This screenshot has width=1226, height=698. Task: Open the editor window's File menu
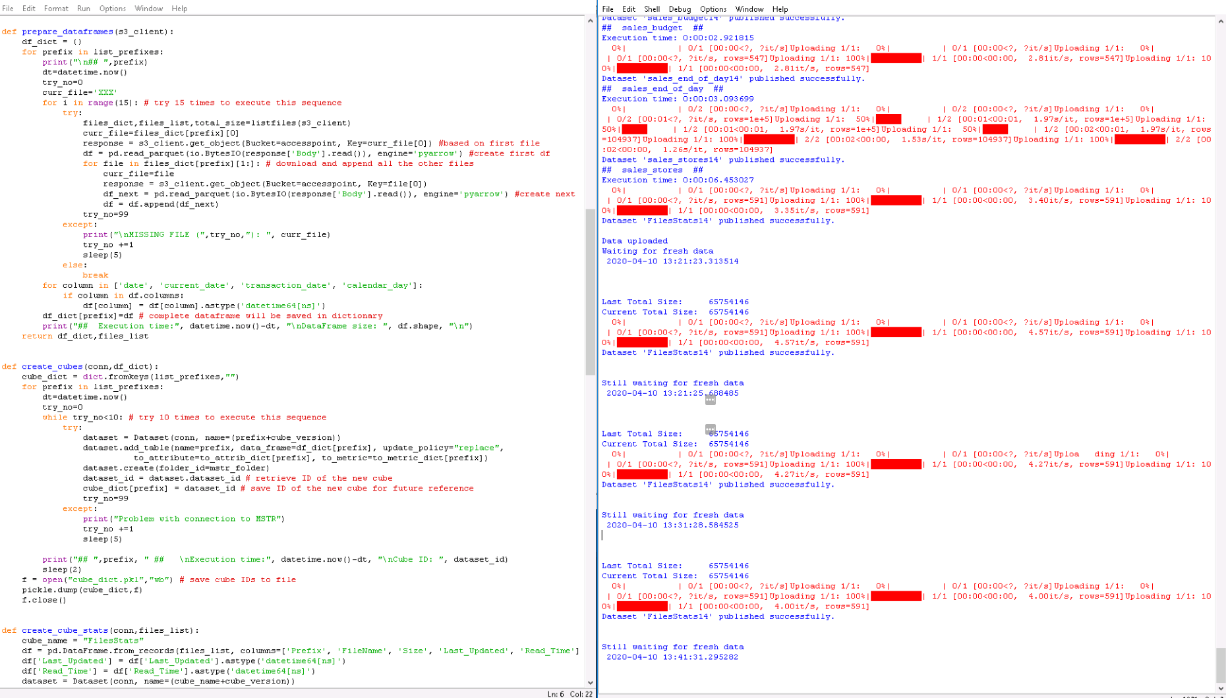click(8, 9)
